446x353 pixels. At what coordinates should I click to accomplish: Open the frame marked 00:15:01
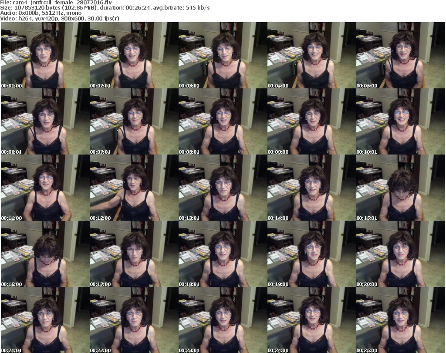[x=401, y=188]
